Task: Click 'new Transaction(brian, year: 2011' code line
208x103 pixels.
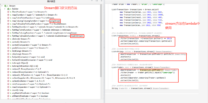Action: tap(141, 12)
